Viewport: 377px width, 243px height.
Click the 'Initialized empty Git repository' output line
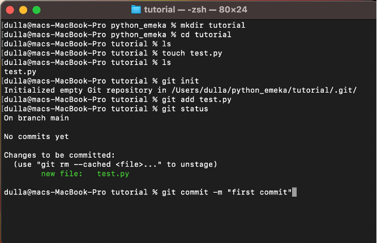point(181,90)
